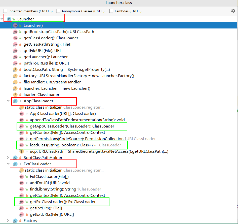The width and height of the screenshot is (238, 224).
Task: Click the BootClassPathHolder class icon
Action: [x=15, y=158]
